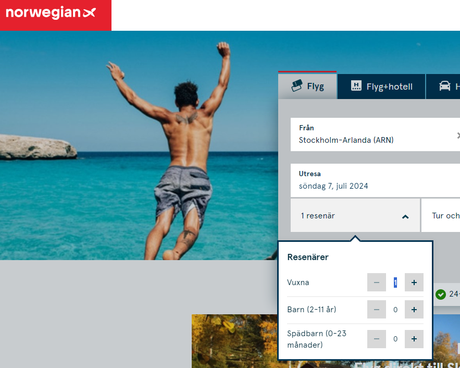Add one Barn (2-11 år)
Image resolution: width=460 pixels, height=368 pixels.
pyautogui.click(x=414, y=310)
